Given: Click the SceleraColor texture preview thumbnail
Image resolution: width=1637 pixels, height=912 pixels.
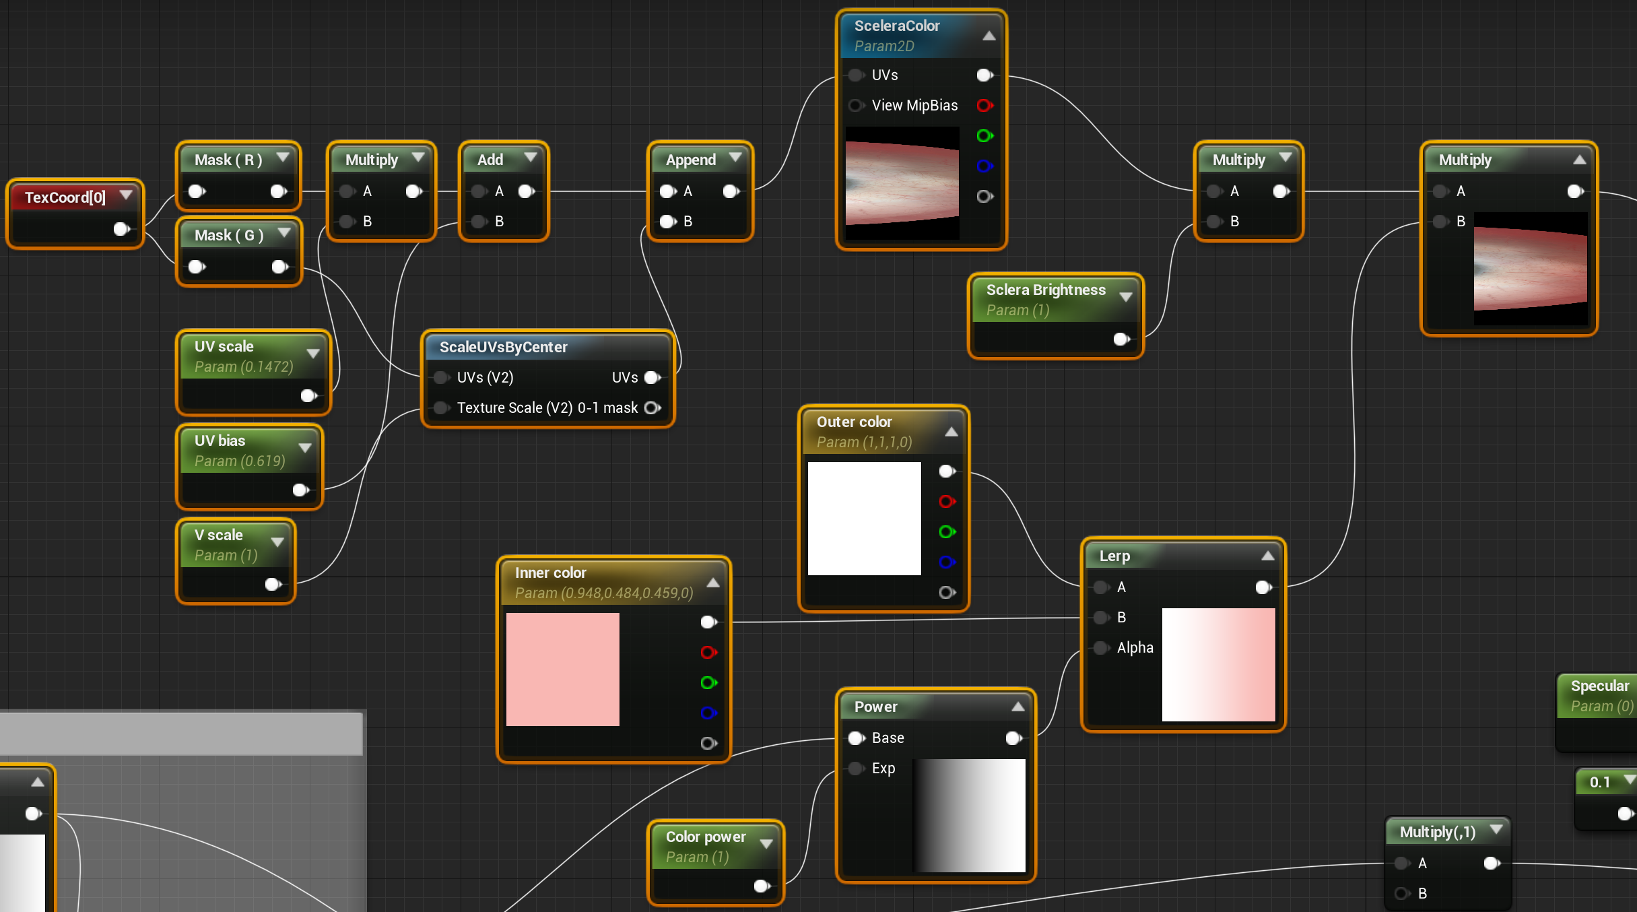Looking at the screenshot, I should point(902,182).
